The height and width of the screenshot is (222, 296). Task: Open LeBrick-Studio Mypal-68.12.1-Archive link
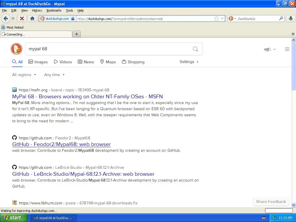click(83, 174)
